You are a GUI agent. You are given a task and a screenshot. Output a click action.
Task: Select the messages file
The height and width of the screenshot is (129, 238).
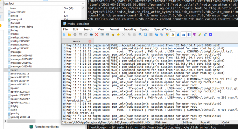pyautogui.click(x=16, y=52)
